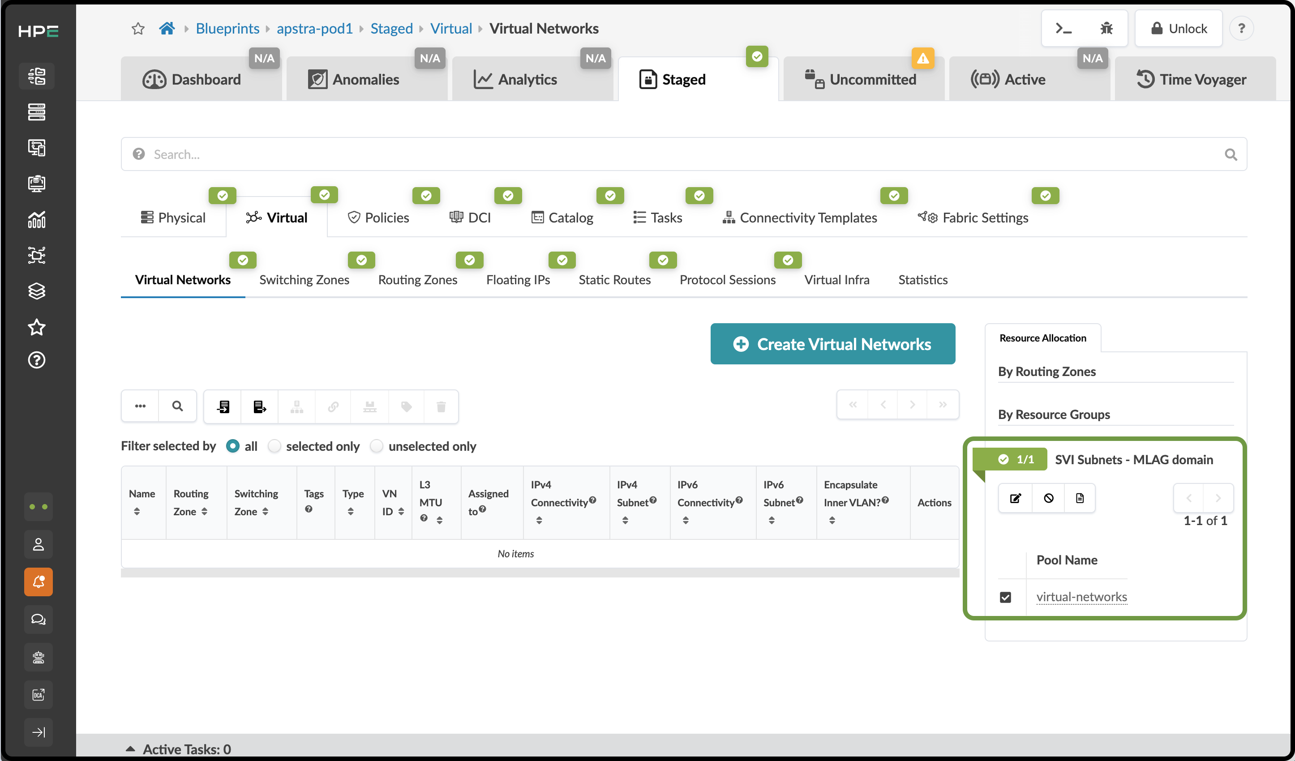Expand the Active Tasks panel
Viewport: 1295px width, 761px height.
tap(130, 748)
